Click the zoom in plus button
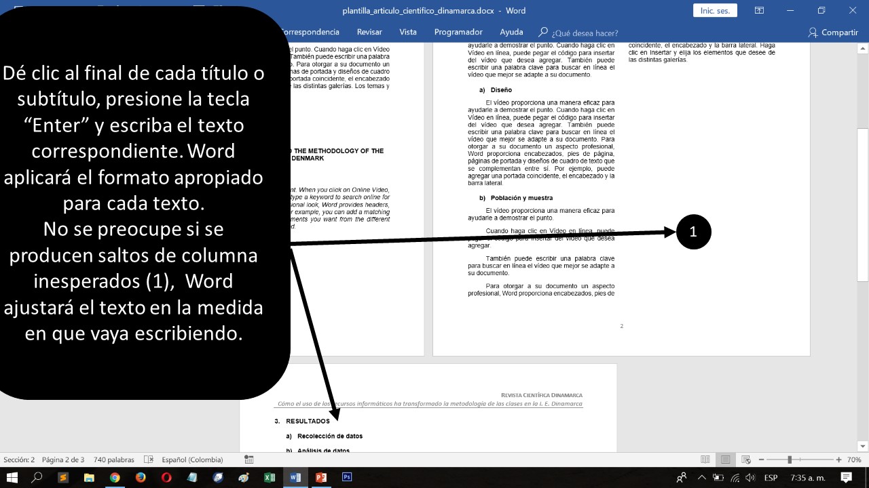869x488 pixels. pyautogui.click(x=839, y=460)
